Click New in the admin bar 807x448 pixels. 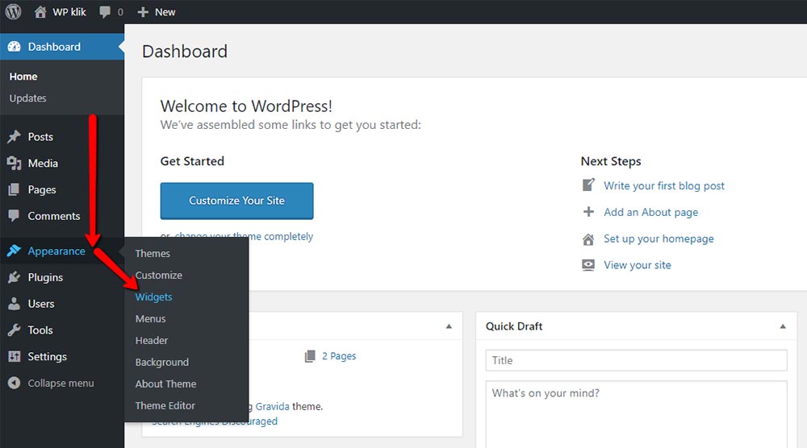click(165, 12)
